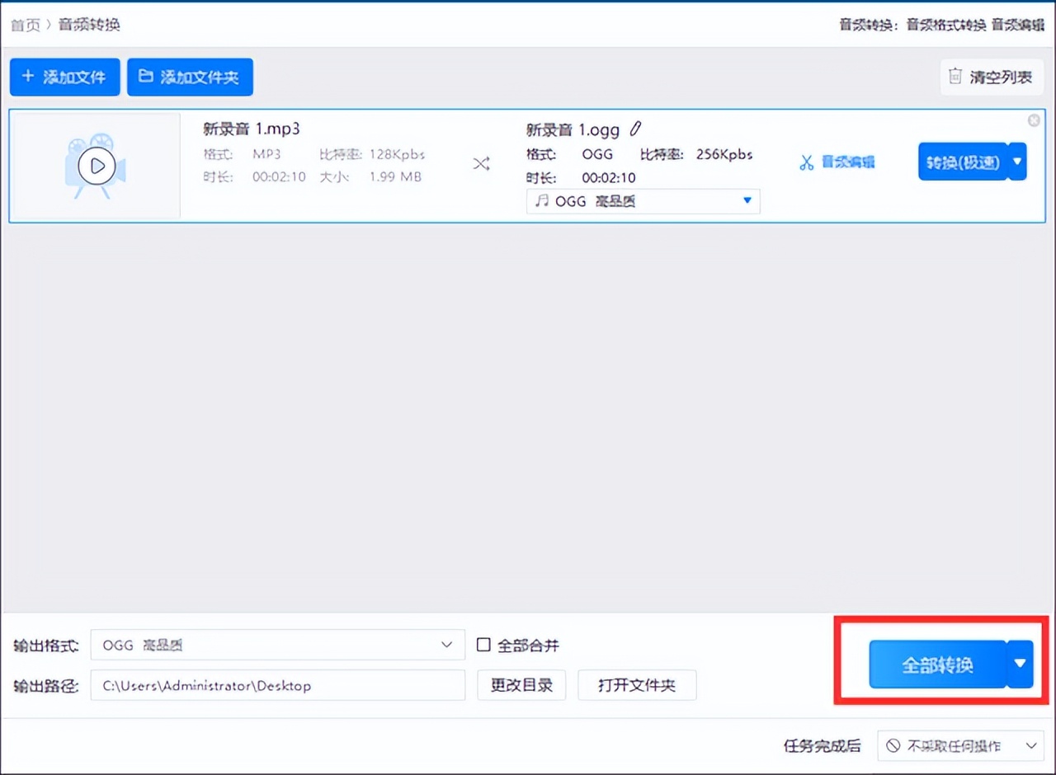This screenshot has height=775, width=1056.
Task: Click the swap arrows icon between source and output
Action: (481, 163)
